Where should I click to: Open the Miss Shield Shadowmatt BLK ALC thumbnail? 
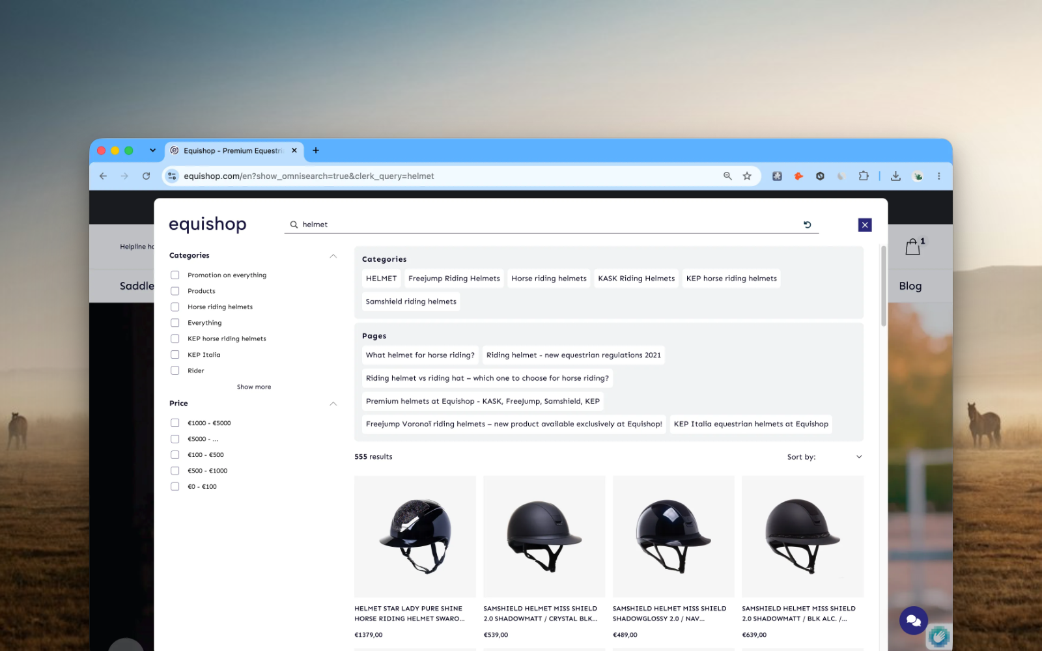point(803,536)
